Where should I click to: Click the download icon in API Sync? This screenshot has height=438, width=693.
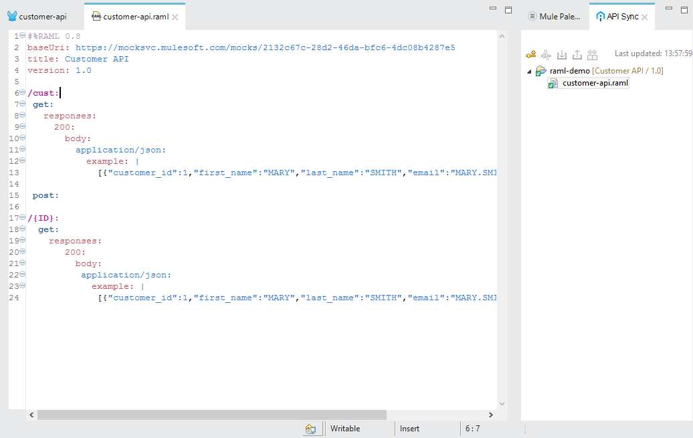(x=562, y=54)
